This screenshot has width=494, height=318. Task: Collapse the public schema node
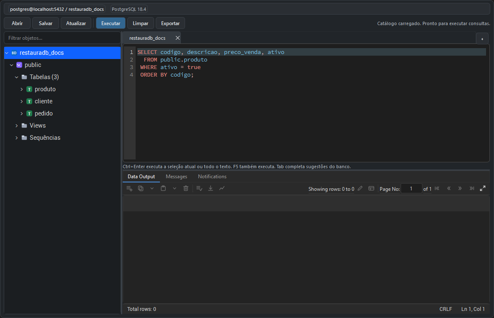[12, 65]
